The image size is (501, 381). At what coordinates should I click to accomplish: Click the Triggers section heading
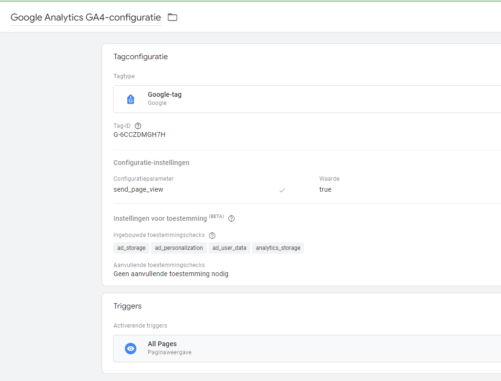(x=127, y=306)
